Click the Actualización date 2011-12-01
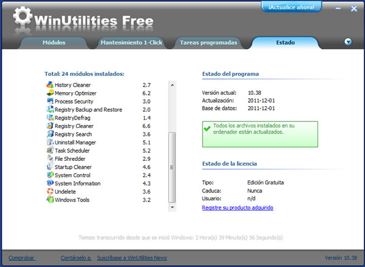 tap(261, 101)
